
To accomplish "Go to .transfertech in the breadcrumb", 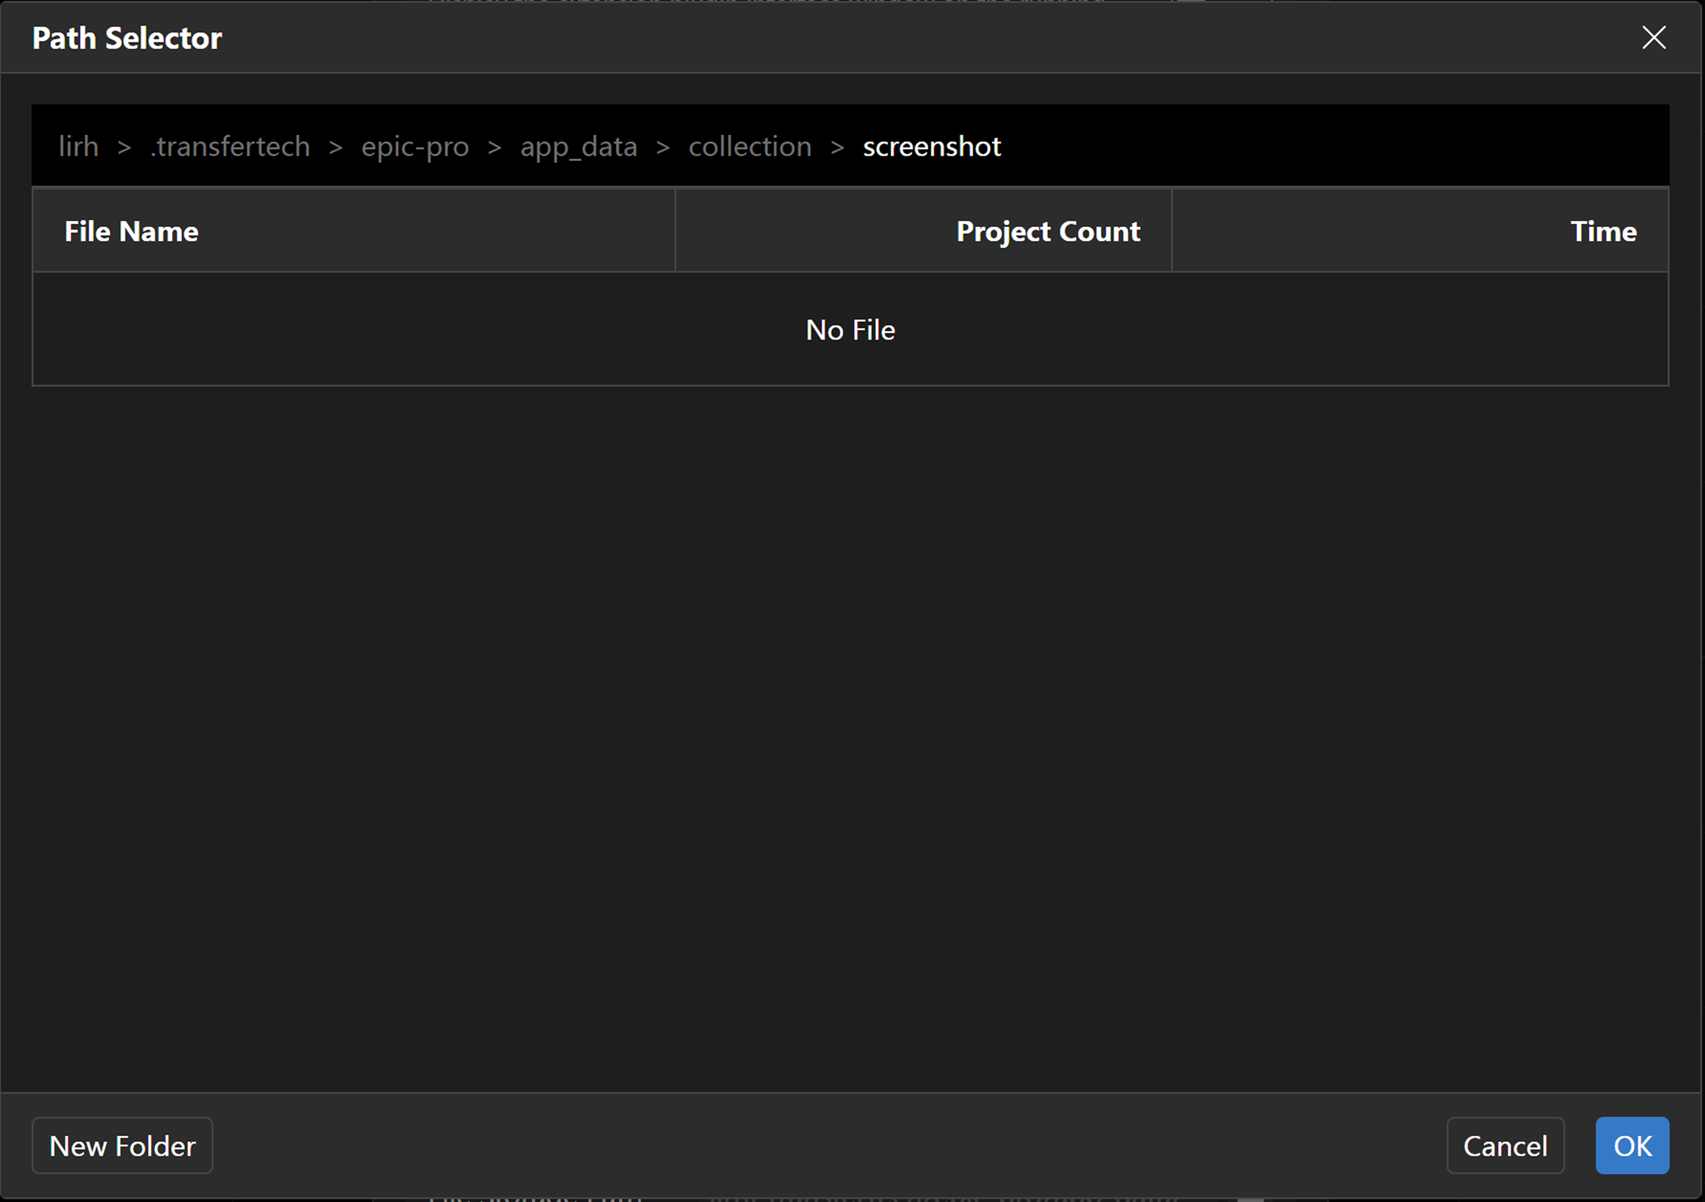I will (x=230, y=146).
